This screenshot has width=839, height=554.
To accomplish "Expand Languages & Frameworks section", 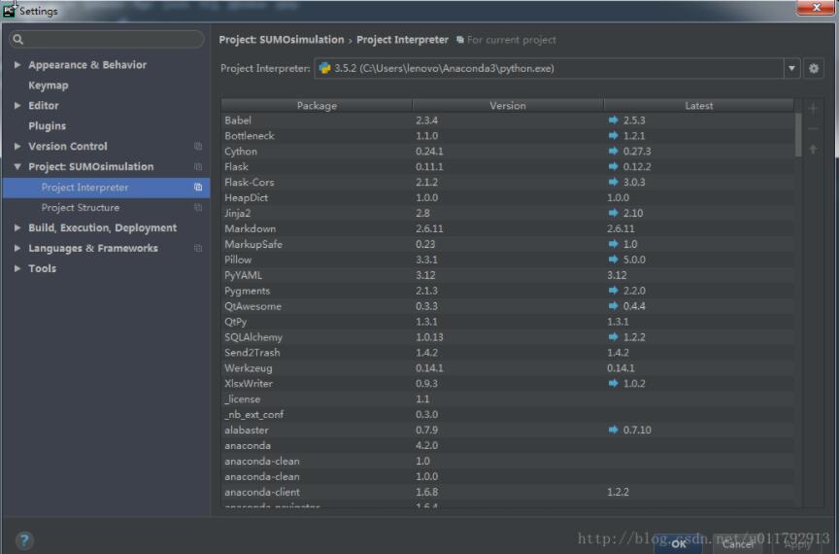I will (17, 248).
